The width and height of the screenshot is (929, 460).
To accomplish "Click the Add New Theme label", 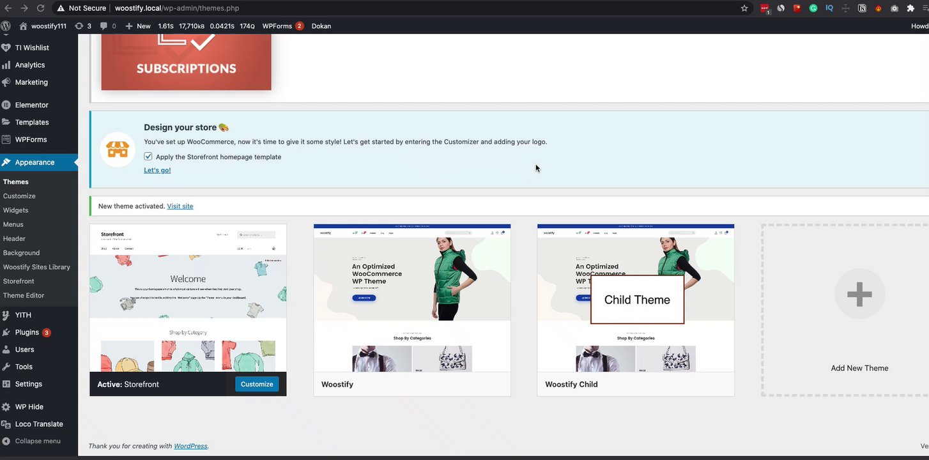I will pyautogui.click(x=859, y=368).
